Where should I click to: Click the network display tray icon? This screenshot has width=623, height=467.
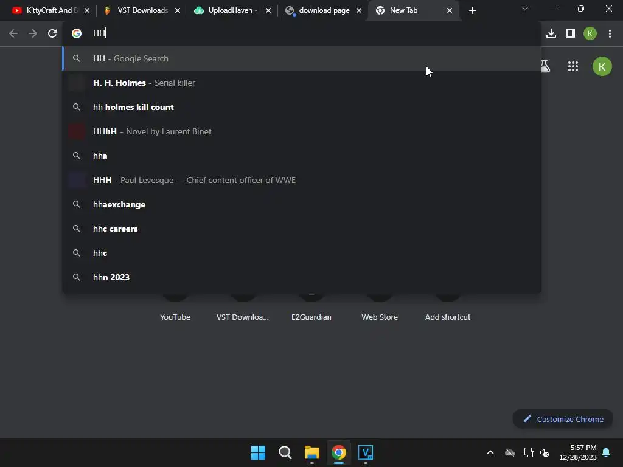click(529, 452)
